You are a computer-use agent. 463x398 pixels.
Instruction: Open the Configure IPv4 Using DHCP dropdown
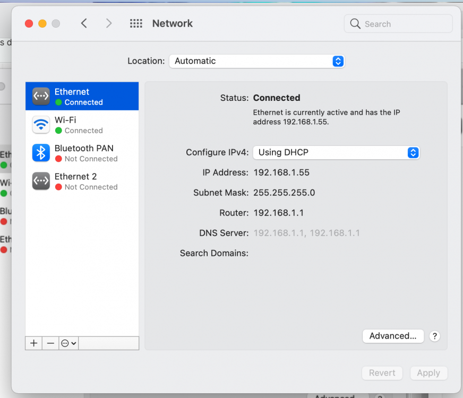(336, 152)
